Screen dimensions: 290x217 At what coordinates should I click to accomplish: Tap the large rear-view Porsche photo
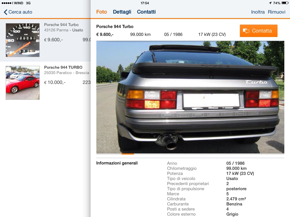(x=190, y=97)
